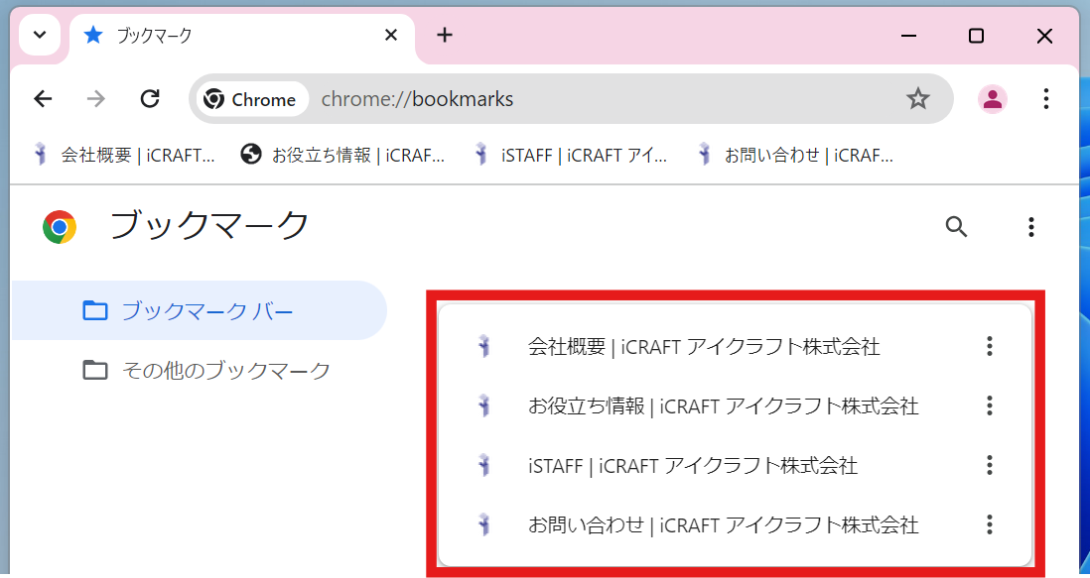The height and width of the screenshot is (578, 1090).
Task: Reload the page with the refresh icon
Action: point(150,99)
